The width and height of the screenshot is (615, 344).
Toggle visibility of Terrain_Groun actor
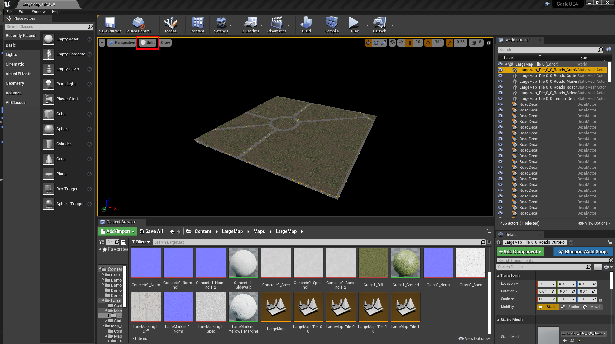500,98
